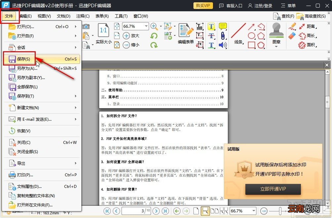Open 客服入口 customer service
This screenshot has width=332, height=218.
pyautogui.click(x=230, y=6)
